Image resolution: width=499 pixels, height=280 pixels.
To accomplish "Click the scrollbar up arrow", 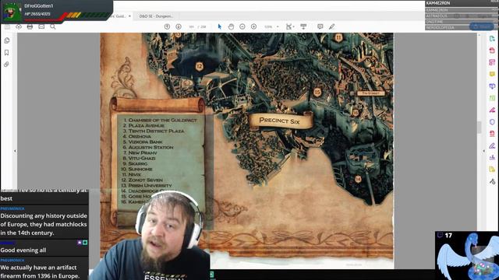I will pyautogui.click(x=480, y=35).
